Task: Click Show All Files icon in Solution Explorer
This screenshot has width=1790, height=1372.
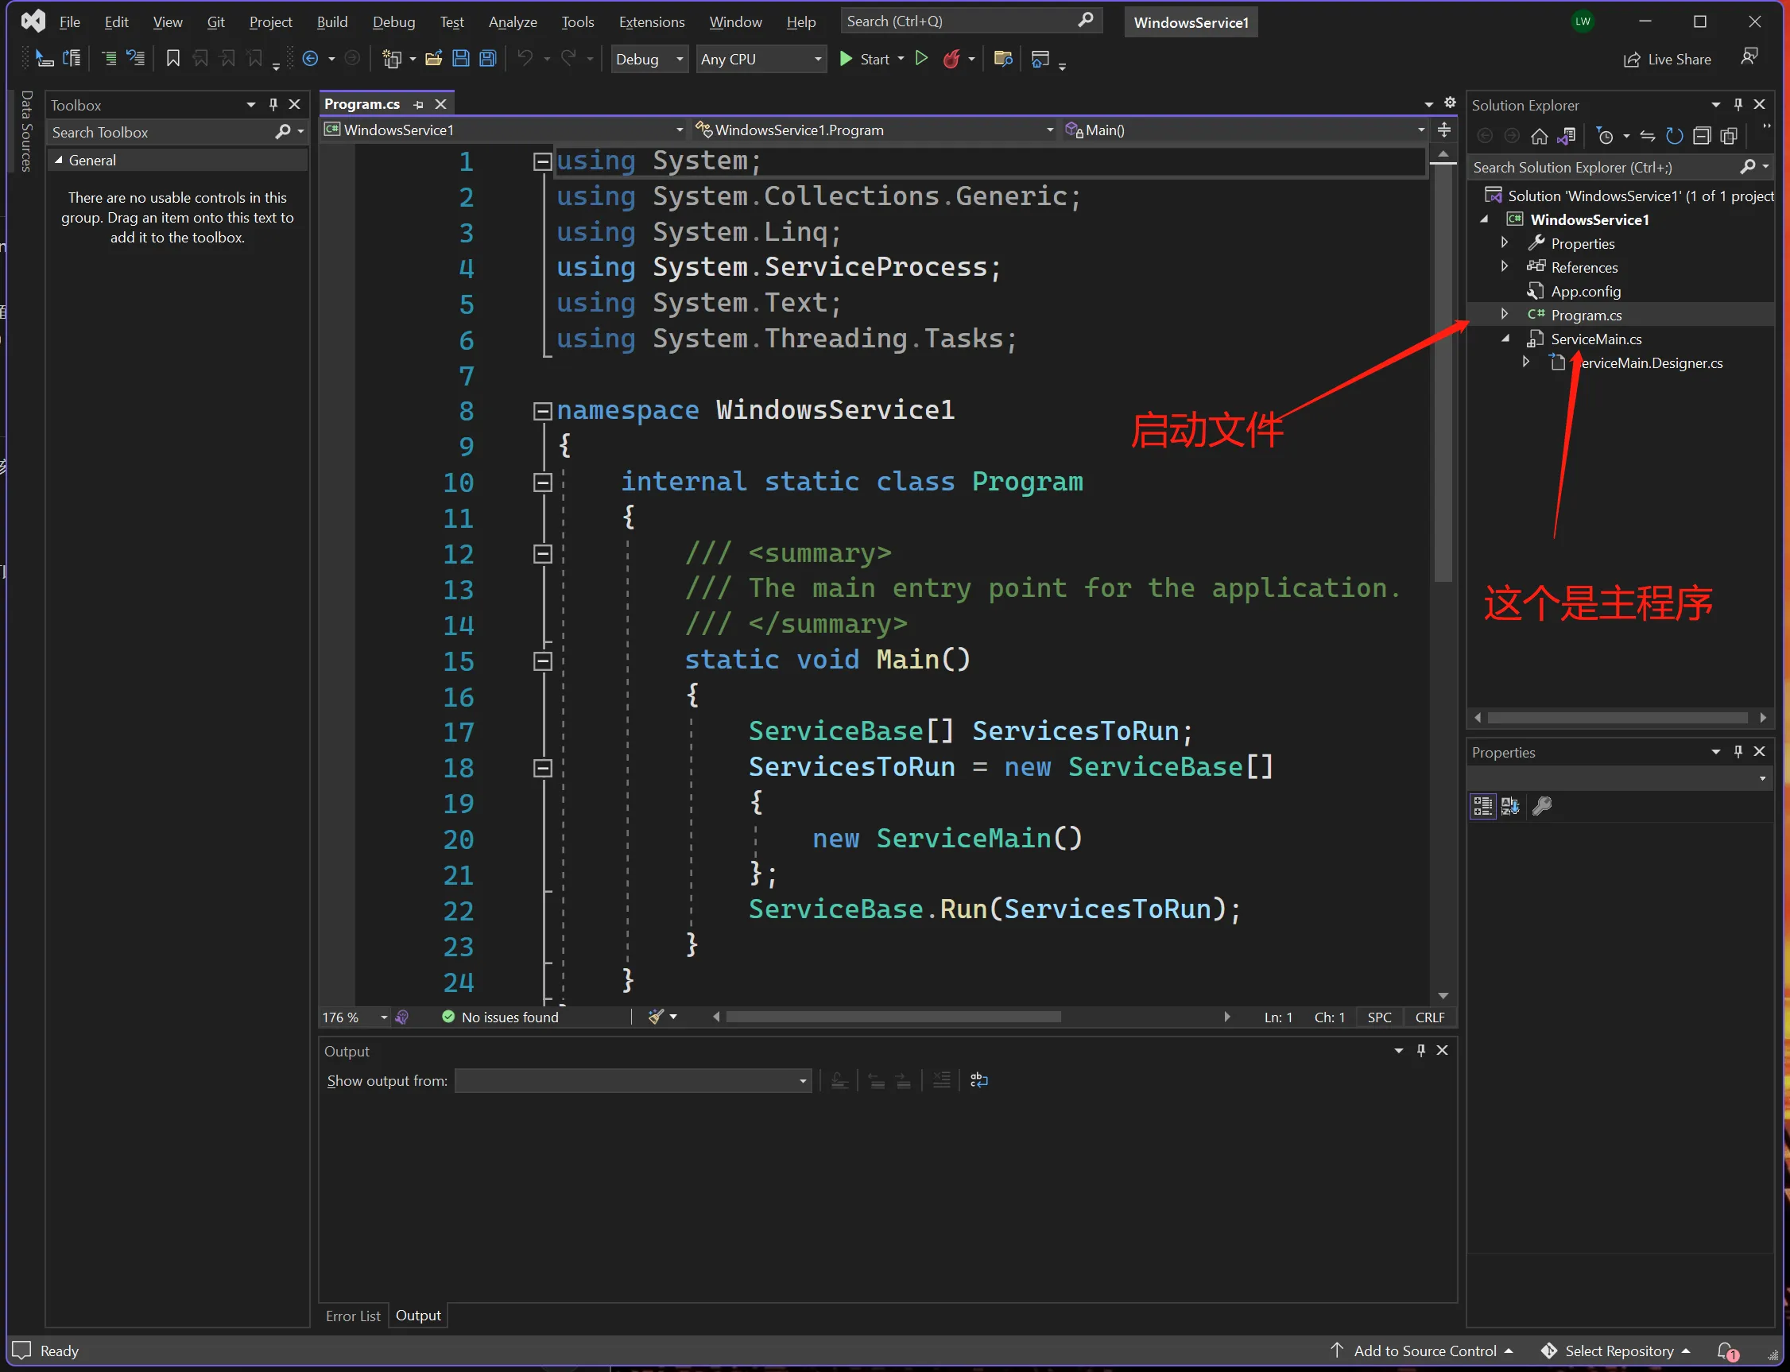Action: pyautogui.click(x=1729, y=137)
